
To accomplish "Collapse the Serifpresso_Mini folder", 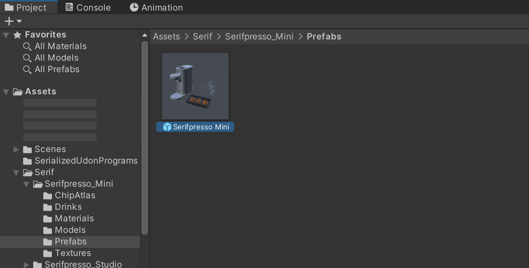I will pos(26,184).
